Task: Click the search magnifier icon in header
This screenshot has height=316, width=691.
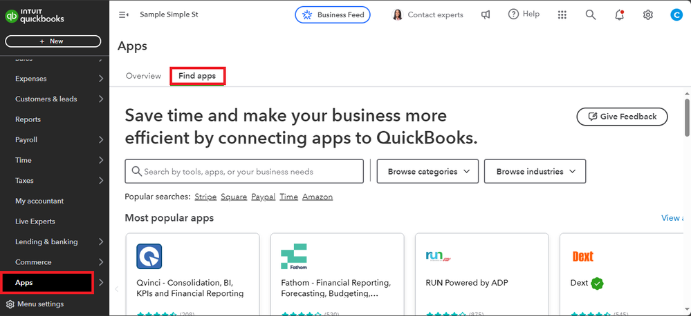Action: 590,14
